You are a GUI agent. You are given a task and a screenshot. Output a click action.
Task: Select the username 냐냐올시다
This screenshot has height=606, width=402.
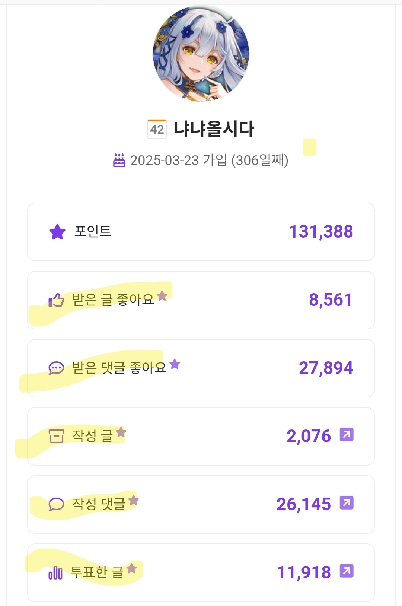214,129
